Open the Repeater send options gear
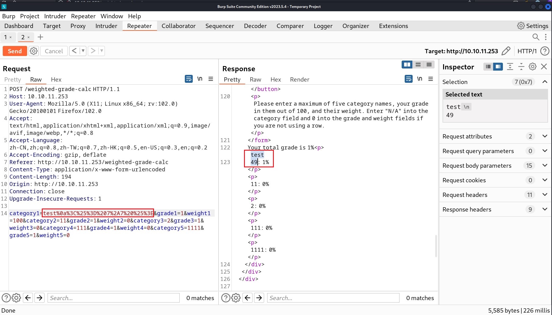 tap(34, 51)
